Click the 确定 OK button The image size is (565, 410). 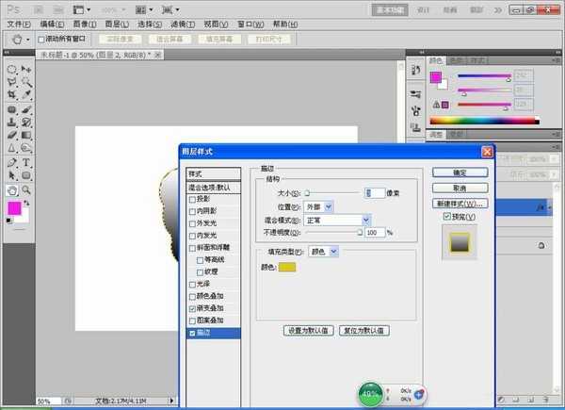click(458, 173)
